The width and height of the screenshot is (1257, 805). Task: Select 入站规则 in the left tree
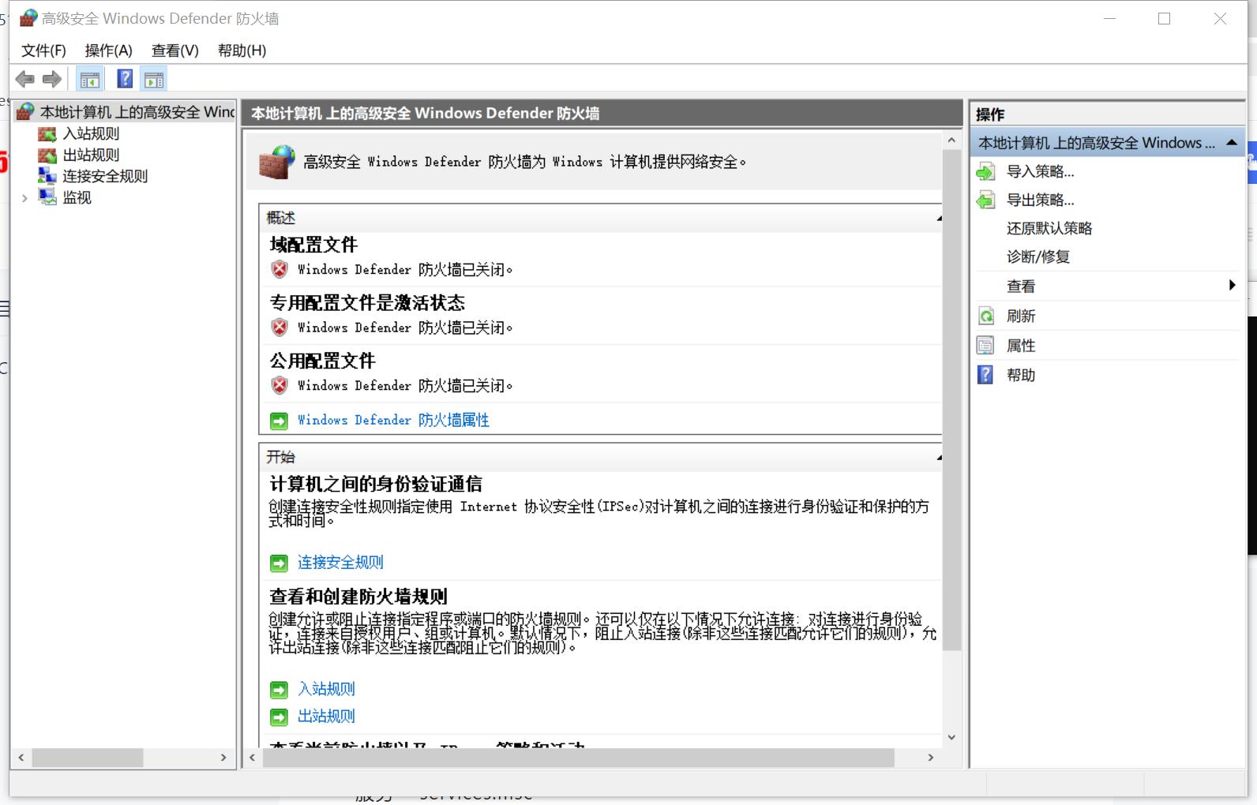tap(91, 134)
